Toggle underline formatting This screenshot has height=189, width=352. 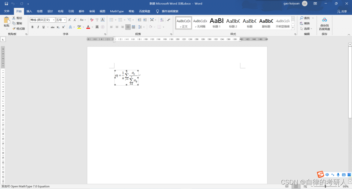[x=43, y=27]
